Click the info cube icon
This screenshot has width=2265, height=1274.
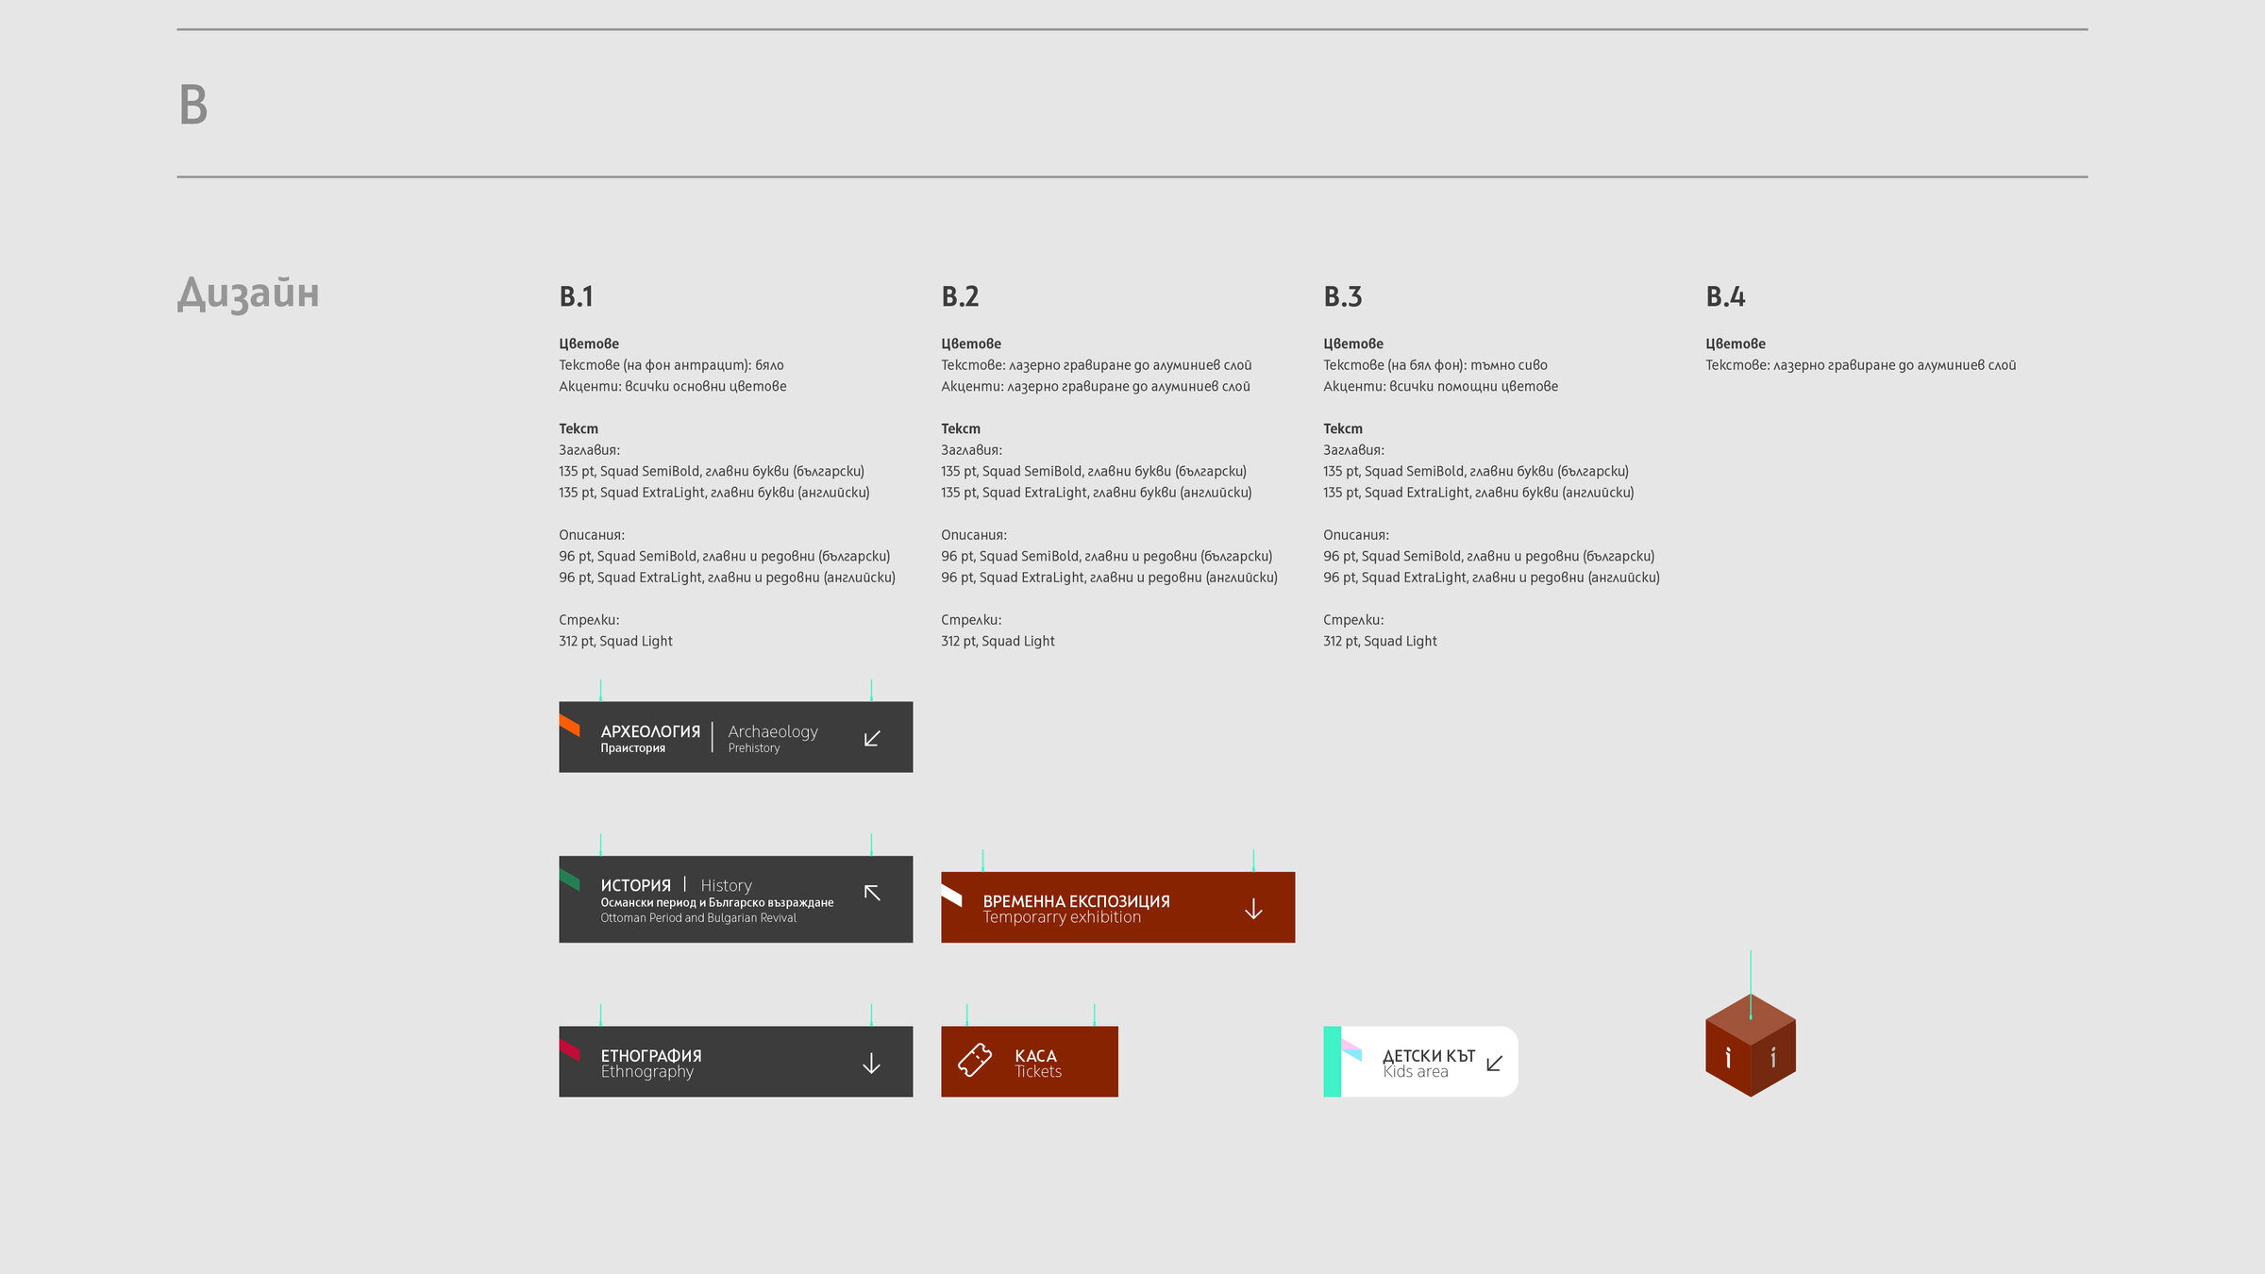1751,1046
